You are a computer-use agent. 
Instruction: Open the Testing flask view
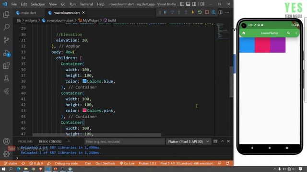6,78
